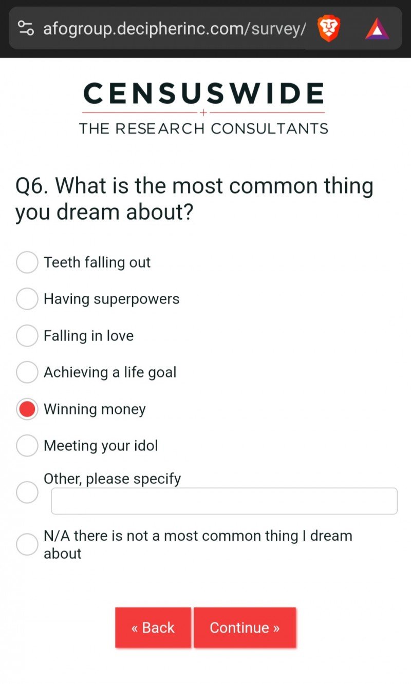The height and width of the screenshot is (684, 411).
Task: Select the "Teeth falling out" radio button
Action: tap(27, 262)
